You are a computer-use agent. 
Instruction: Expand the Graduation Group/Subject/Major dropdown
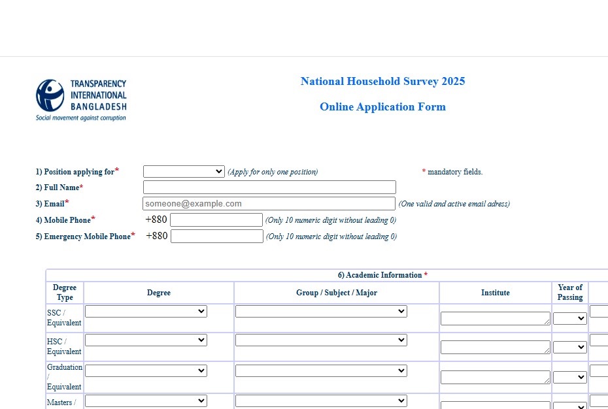[x=321, y=370]
